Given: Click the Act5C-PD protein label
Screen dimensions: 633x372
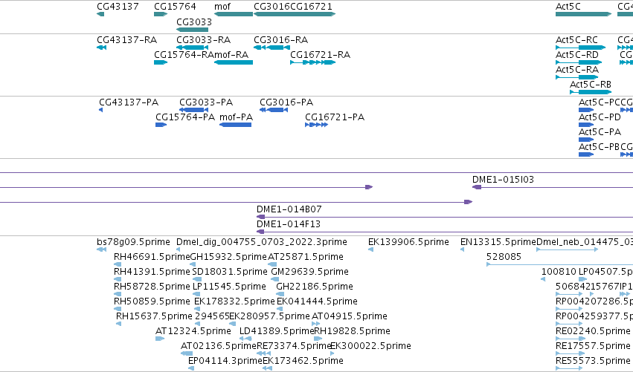Looking at the screenshot, I should coord(600,117).
